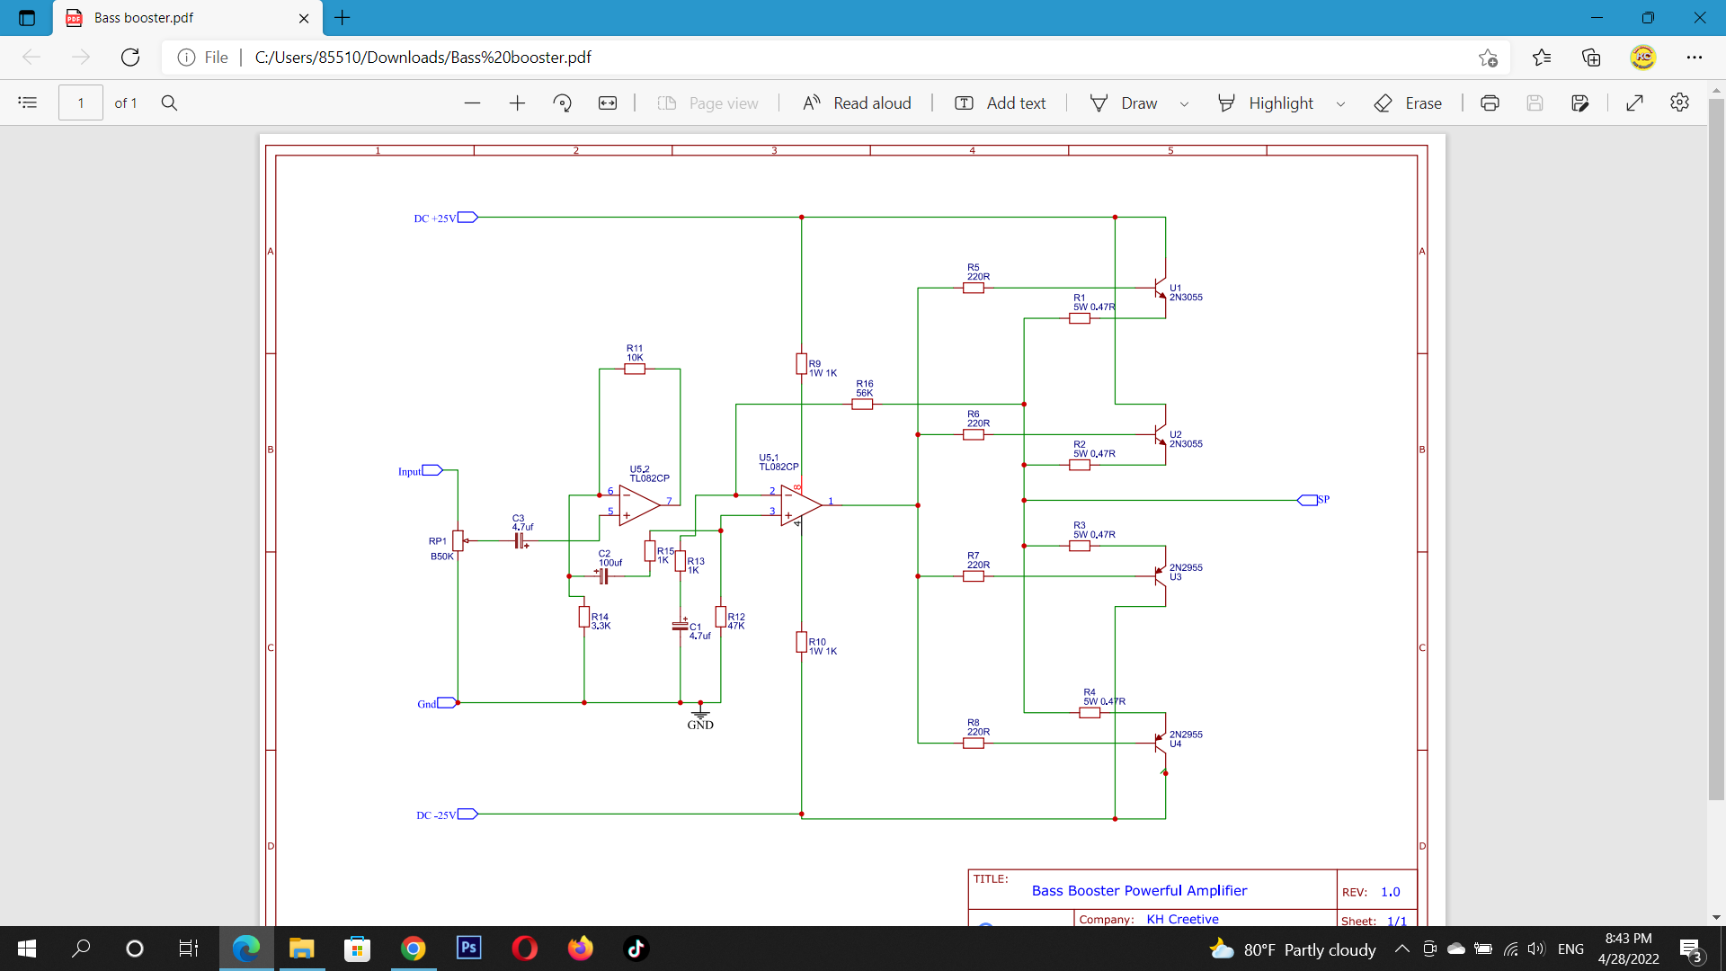Open Photoshop from taskbar
1726x971 pixels.
[468, 949]
